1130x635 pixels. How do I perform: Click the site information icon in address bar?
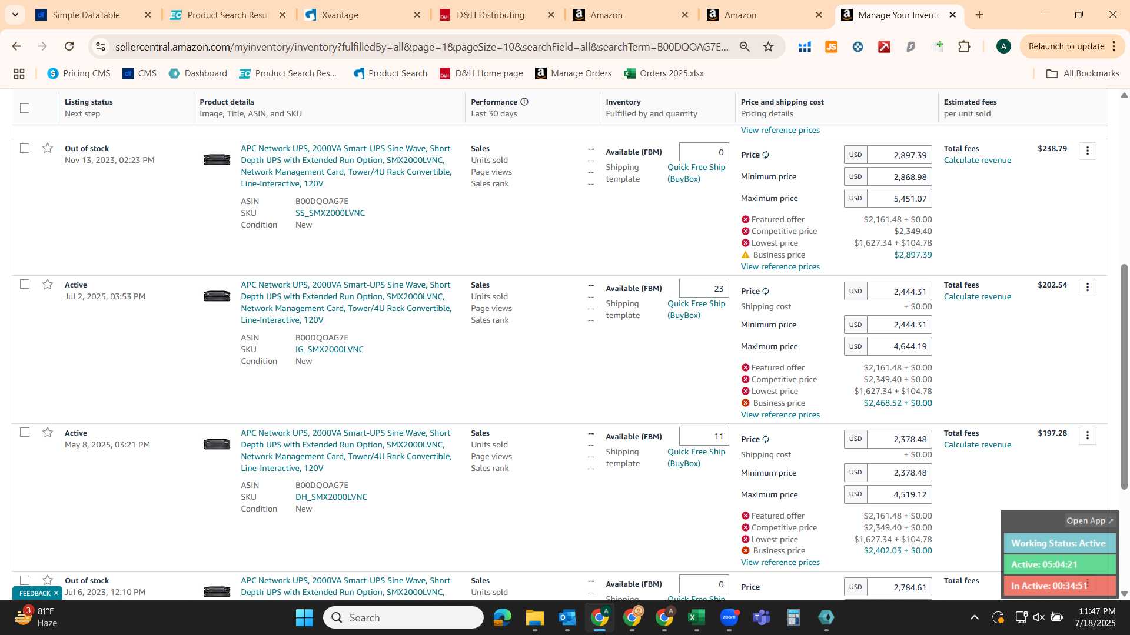tap(101, 46)
